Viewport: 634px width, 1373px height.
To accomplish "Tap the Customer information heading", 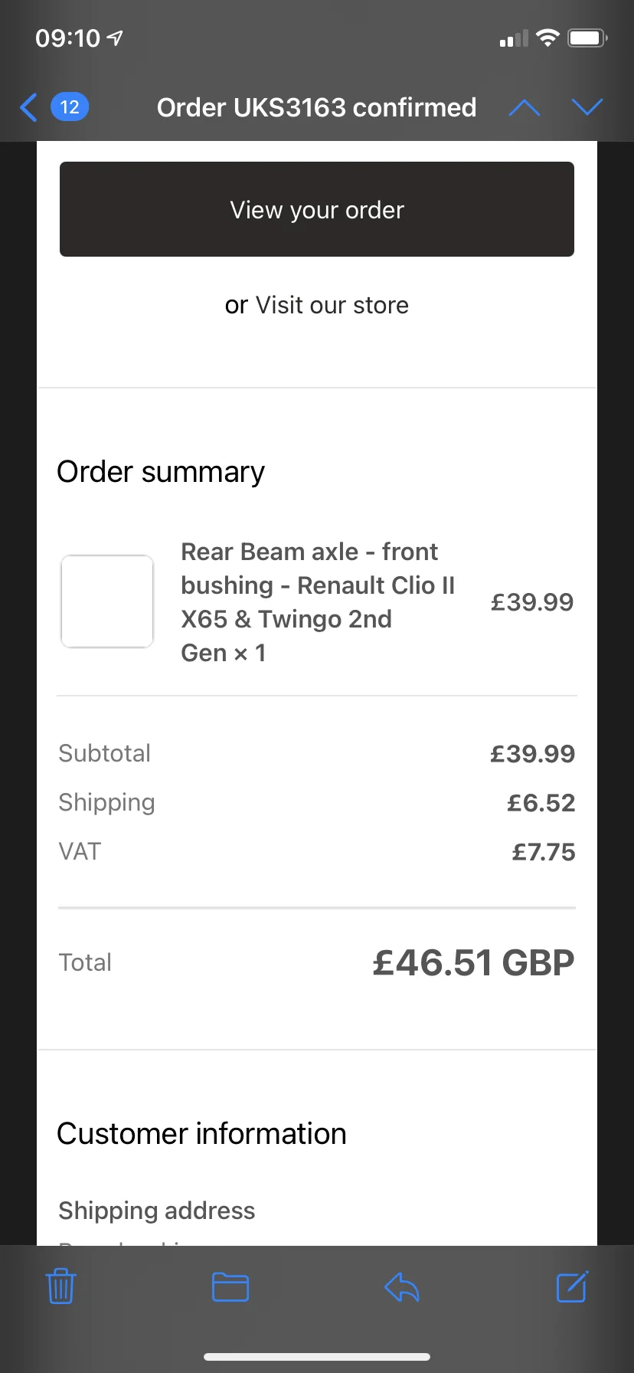I will click(201, 1134).
